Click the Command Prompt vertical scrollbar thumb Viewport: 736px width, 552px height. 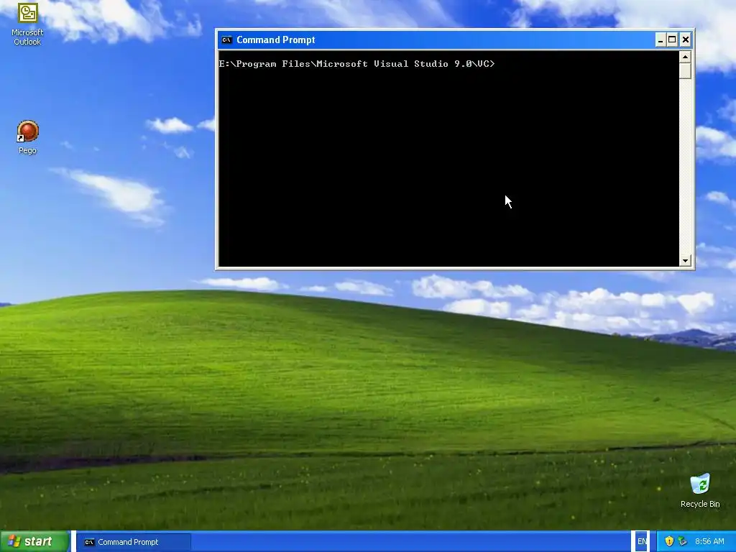[x=685, y=71]
